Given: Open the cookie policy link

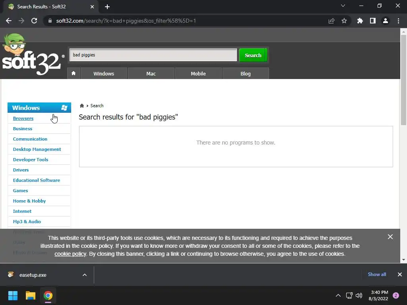Looking at the screenshot, I should coord(70,254).
